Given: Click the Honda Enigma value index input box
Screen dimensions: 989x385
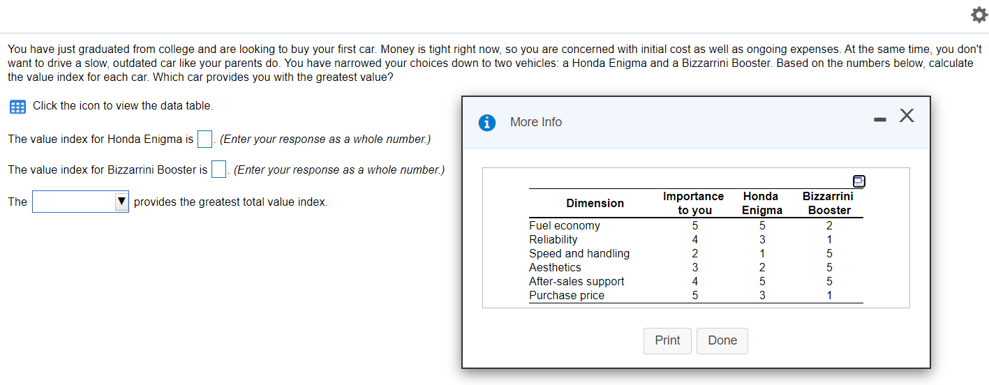Looking at the screenshot, I should pyautogui.click(x=205, y=139).
